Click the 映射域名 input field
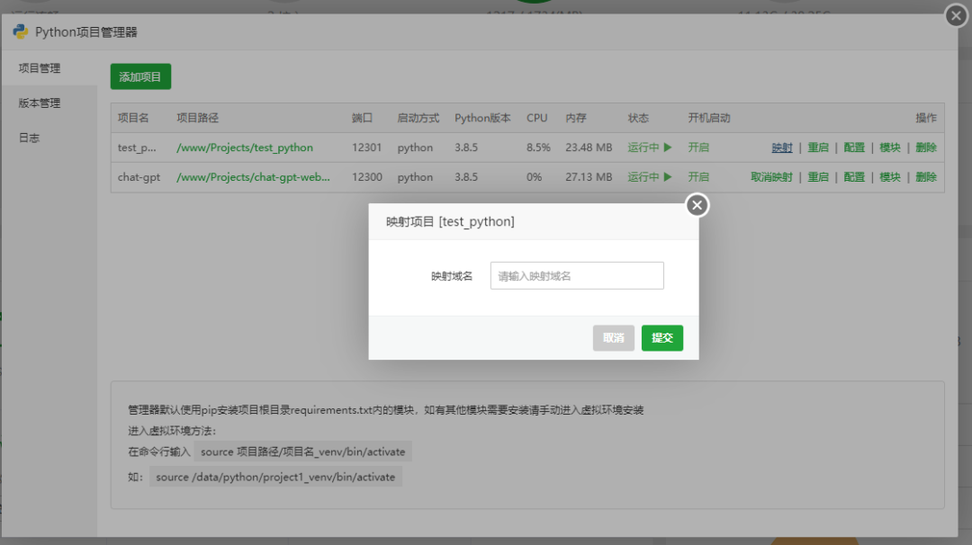This screenshot has width=972, height=545. coord(577,276)
